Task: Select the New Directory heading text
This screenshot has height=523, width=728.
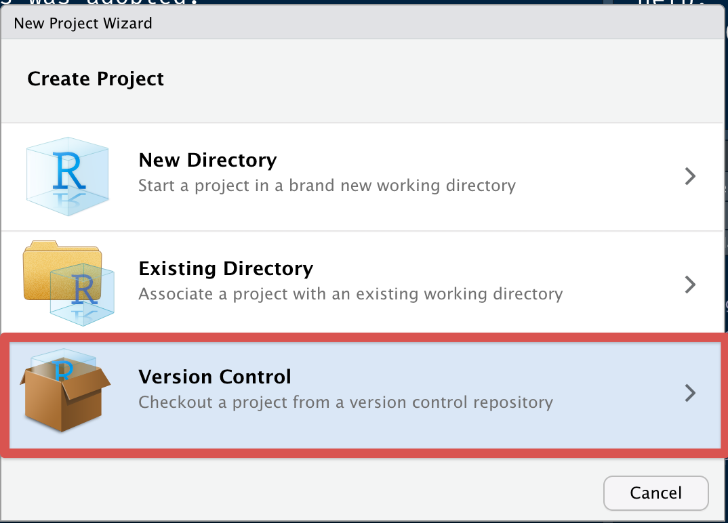Action: point(207,160)
